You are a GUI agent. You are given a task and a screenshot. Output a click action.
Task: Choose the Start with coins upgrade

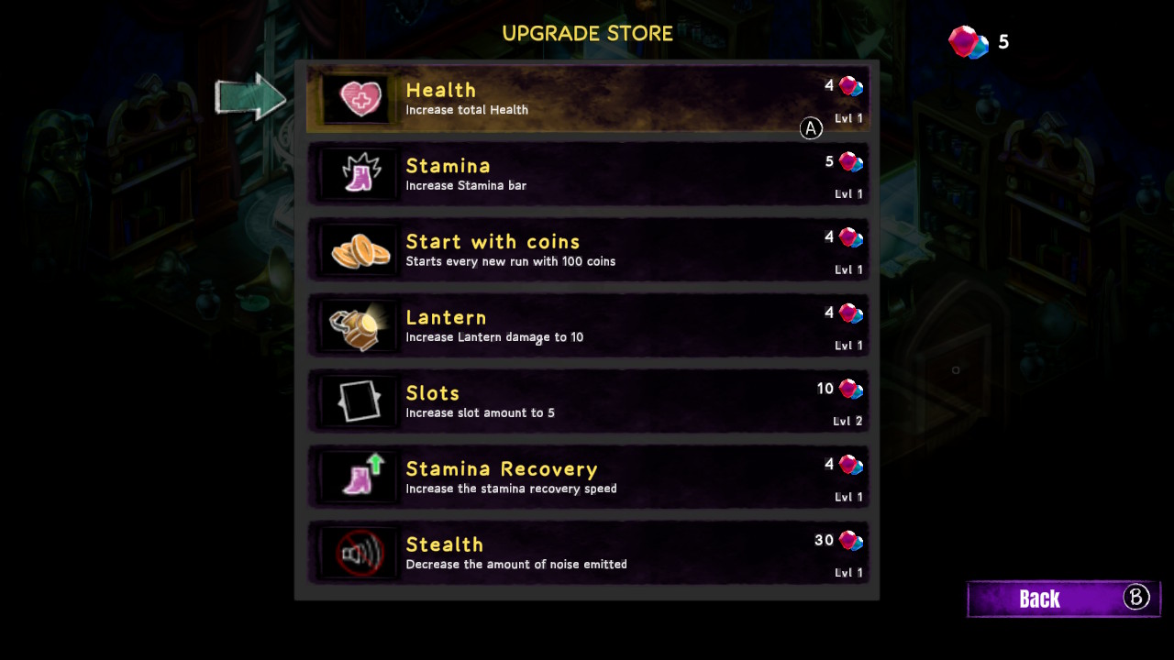[587, 249]
